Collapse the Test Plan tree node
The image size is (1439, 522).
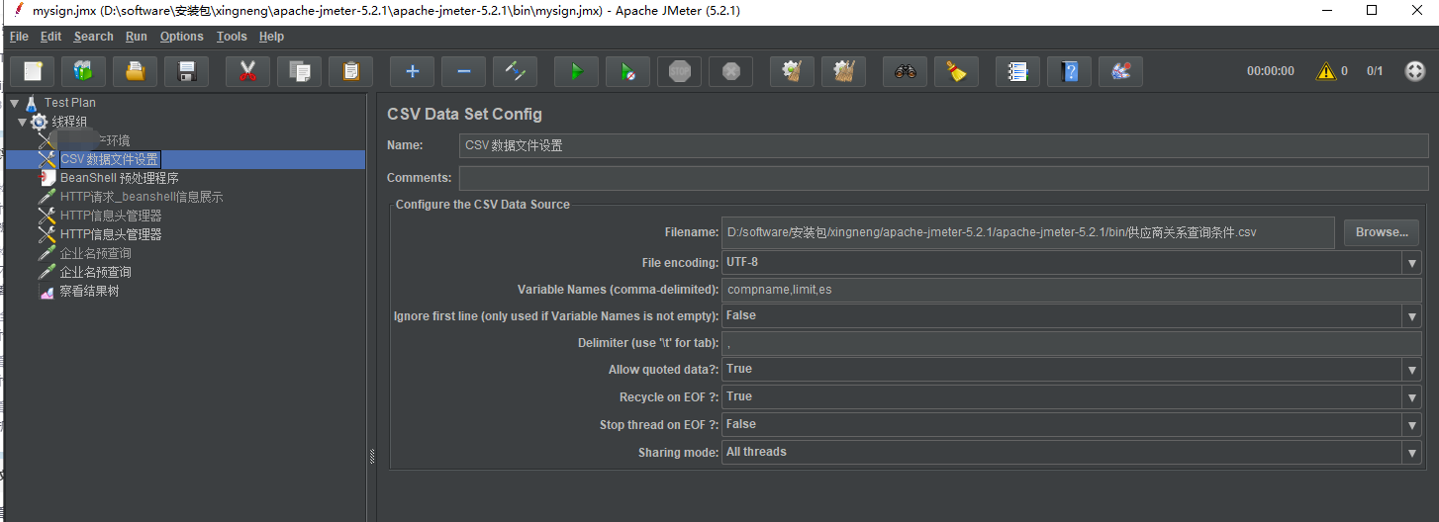point(14,103)
